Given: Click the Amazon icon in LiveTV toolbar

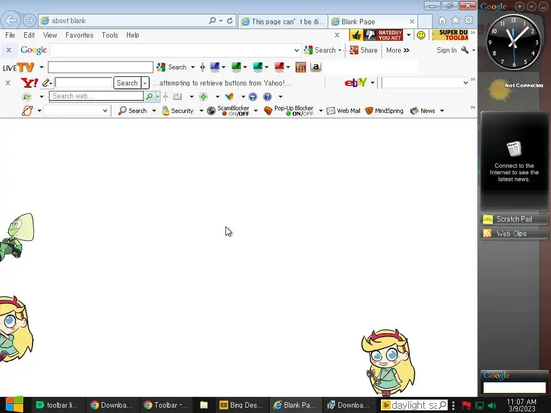Looking at the screenshot, I should tap(315, 67).
